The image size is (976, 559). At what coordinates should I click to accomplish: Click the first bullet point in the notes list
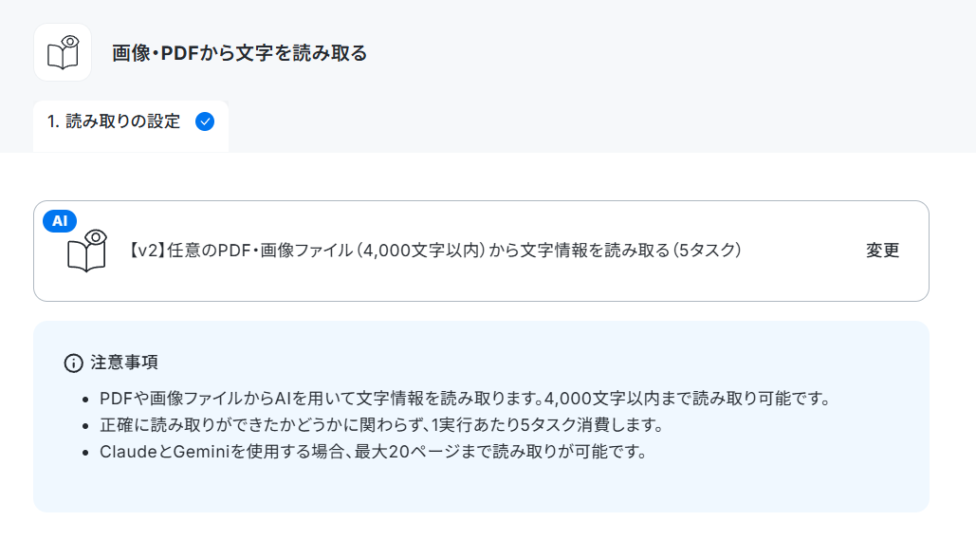tap(86, 400)
